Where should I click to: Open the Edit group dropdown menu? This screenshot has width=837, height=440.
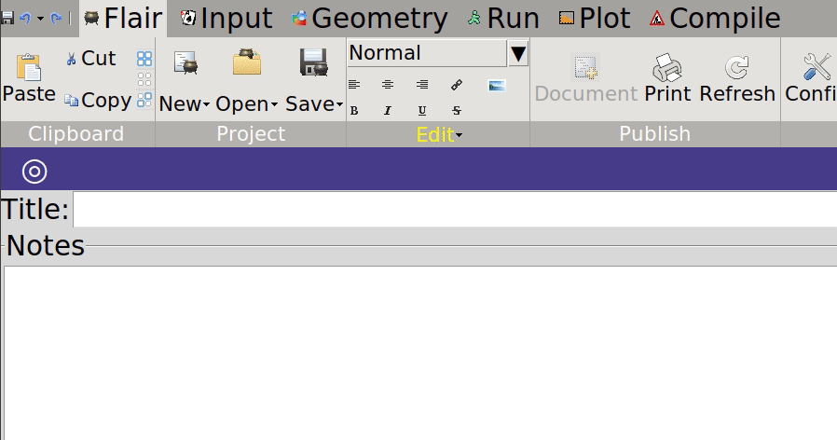[x=439, y=134]
